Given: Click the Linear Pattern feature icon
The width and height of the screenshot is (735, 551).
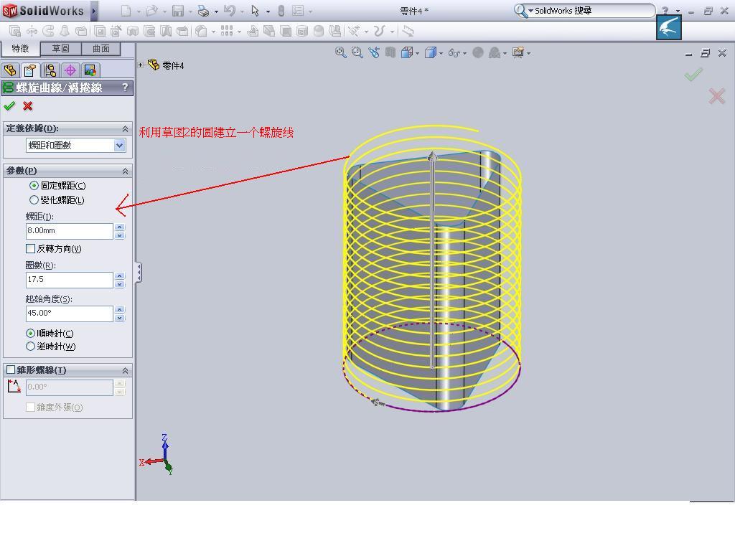Looking at the screenshot, I should [226, 31].
